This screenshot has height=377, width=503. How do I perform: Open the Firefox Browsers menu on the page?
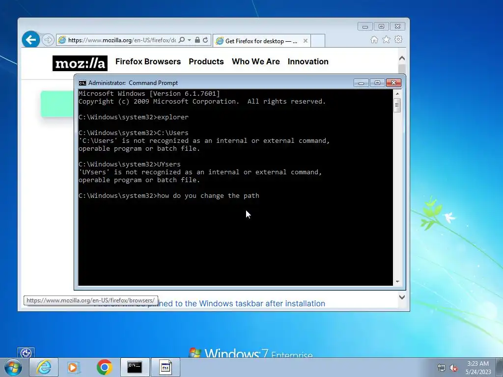148,61
